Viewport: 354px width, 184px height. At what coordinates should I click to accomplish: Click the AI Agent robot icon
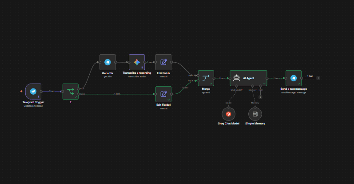[x=236, y=78]
